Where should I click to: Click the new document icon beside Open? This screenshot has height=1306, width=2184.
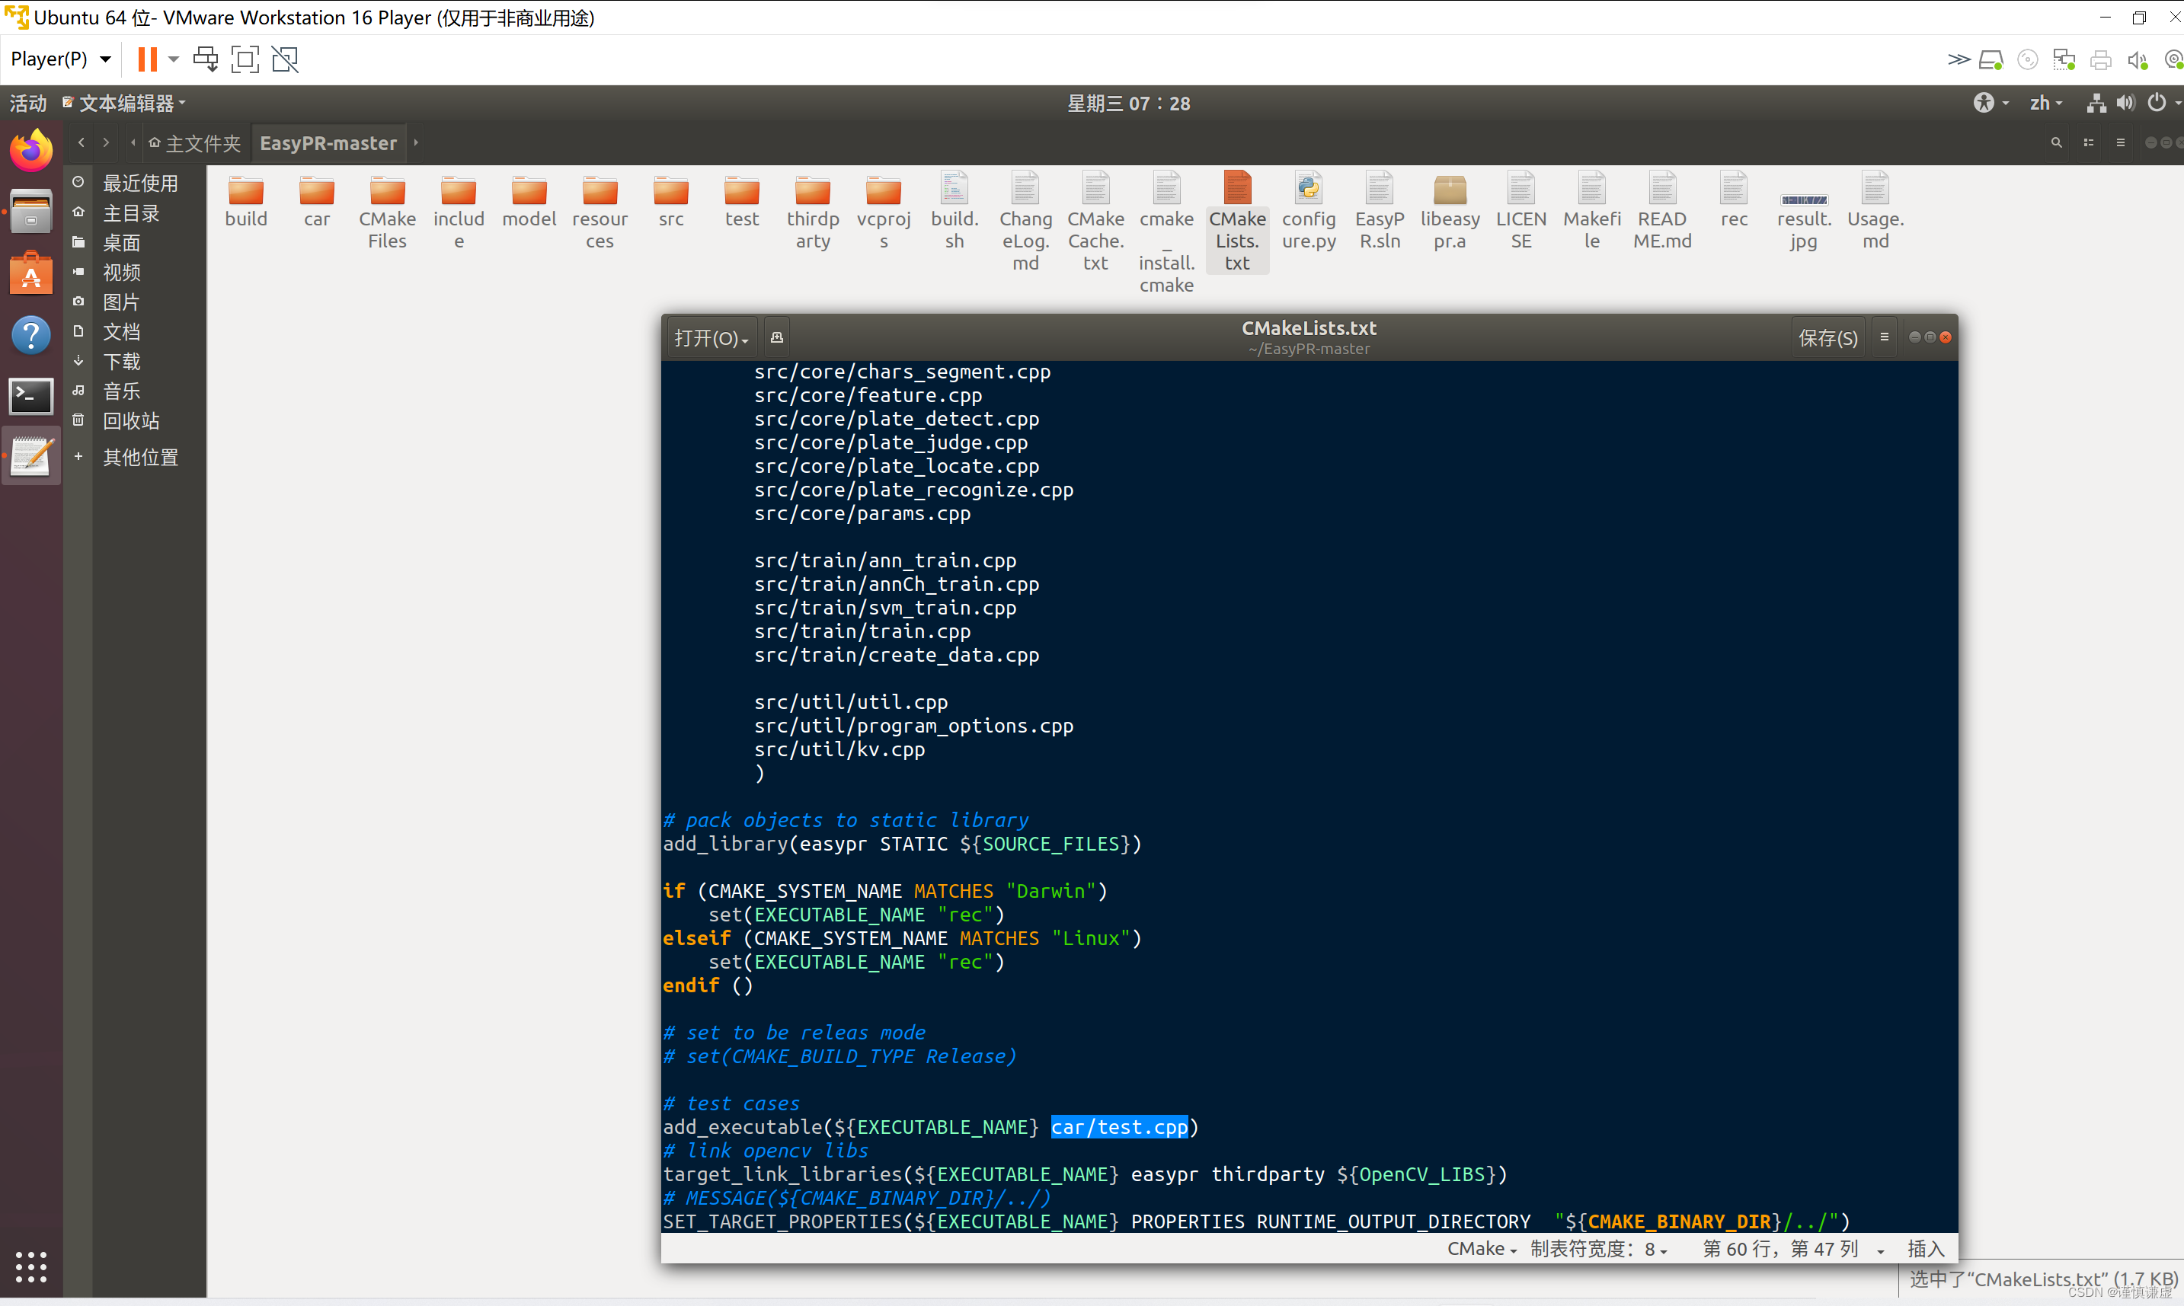pyautogui.click(x=776, y=337)
